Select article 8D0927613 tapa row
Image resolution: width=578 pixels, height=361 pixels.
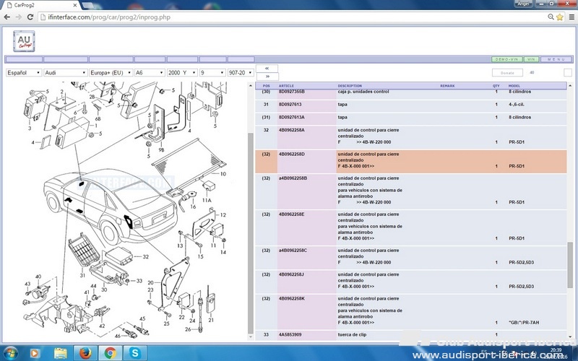point(410,106)
